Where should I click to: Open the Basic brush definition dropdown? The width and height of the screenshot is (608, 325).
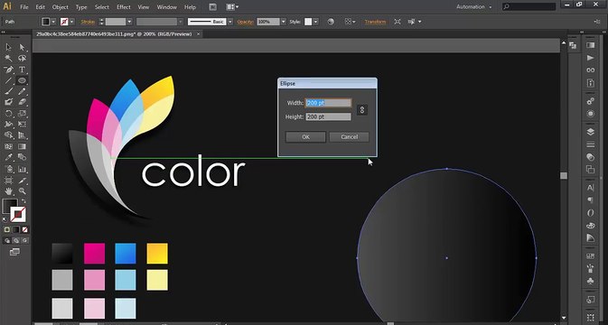(x=230, y=22)
